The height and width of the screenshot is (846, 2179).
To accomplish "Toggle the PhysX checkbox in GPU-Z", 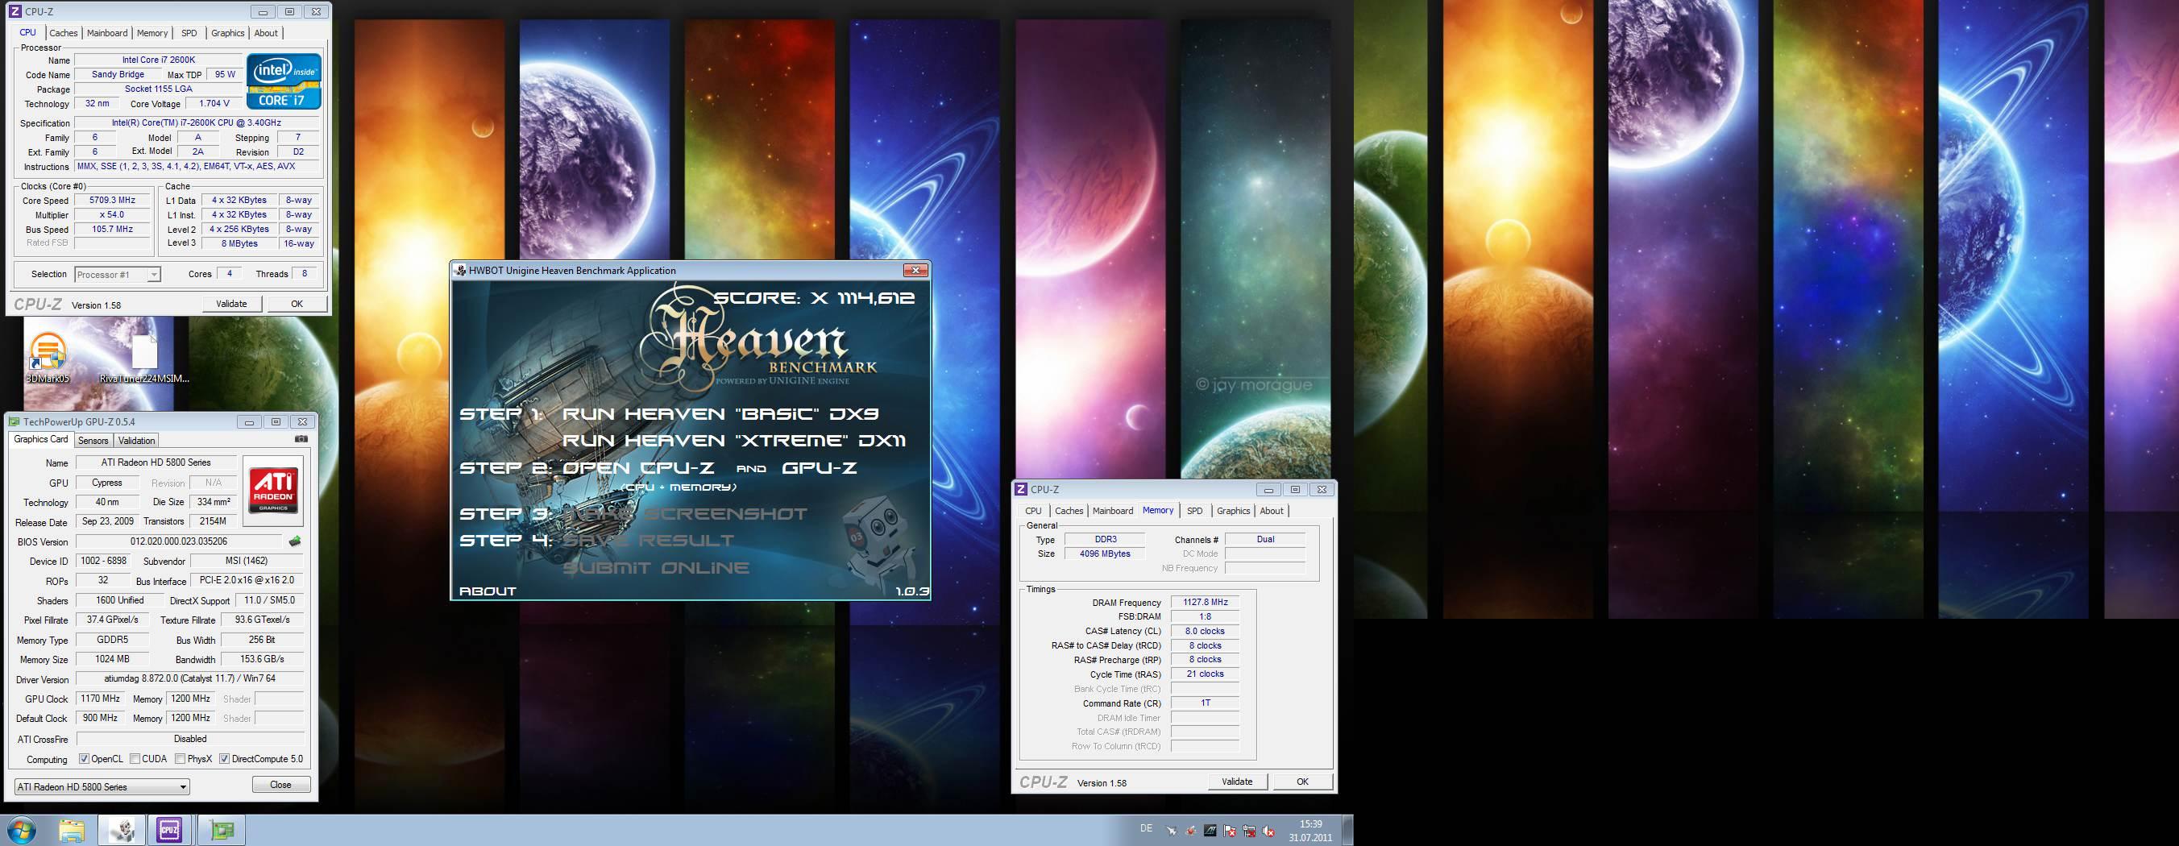I will [181, 759].
